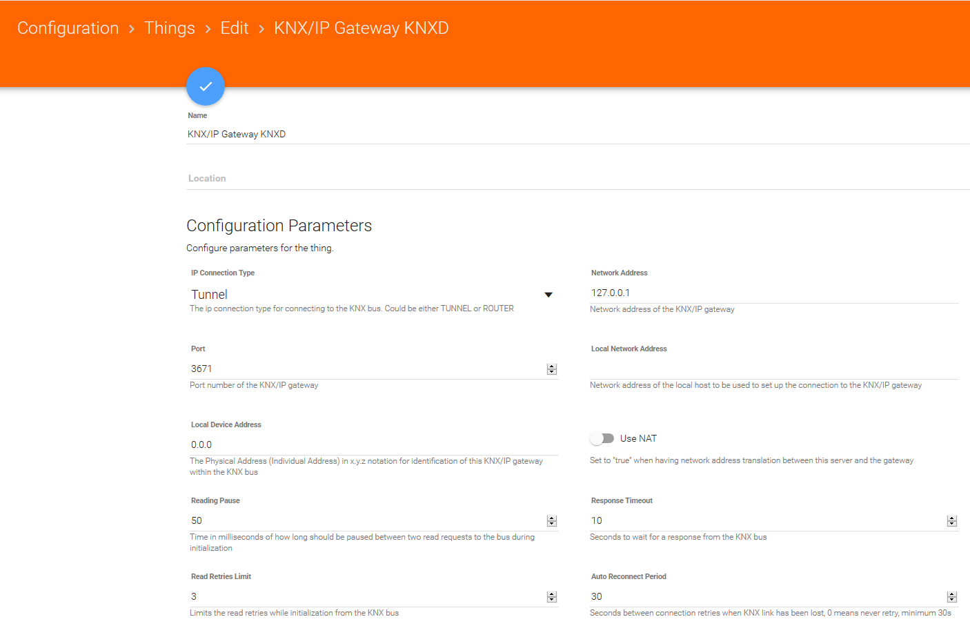Viewport: 970px width, 626px height.
Task: Click the Configuration Parameters heading
Action: point(279,226)
